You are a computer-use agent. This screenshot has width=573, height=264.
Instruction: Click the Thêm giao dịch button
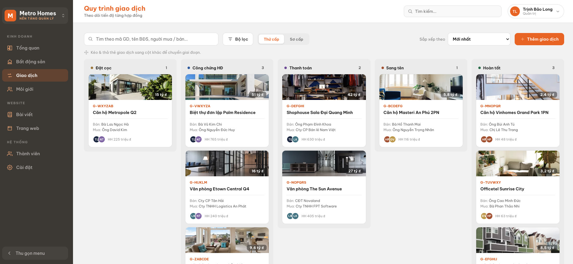(x=539, y=39)
